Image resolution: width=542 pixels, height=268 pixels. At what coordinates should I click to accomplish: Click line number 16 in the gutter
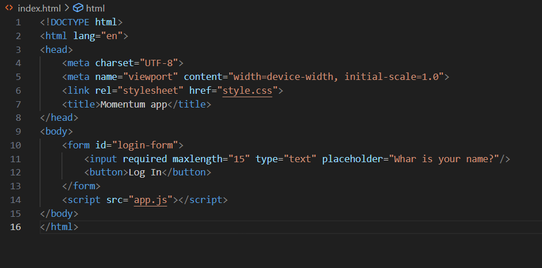tap(16, 227)
